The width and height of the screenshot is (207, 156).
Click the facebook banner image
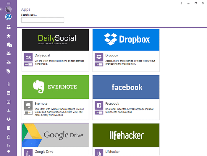click(126, 87)
